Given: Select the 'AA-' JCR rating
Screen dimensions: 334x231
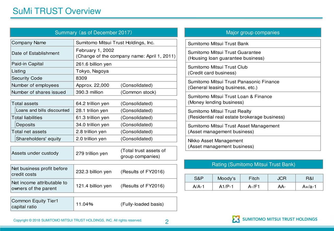Looking at the screenshot, I should point(282,186).
